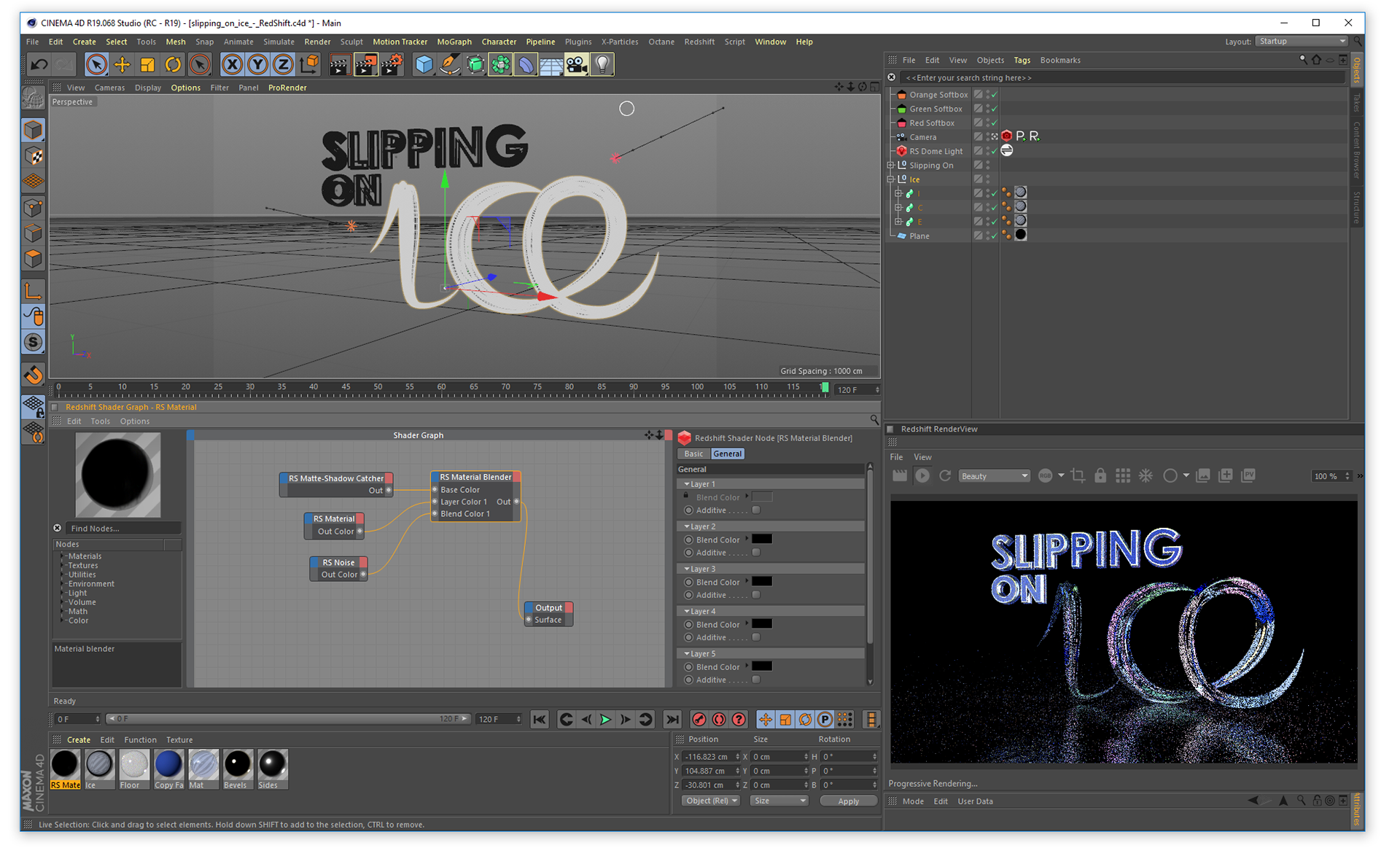1400x867 pixels.
Task: Click Record Active Objects keyframe button
Action: pyautogui.click(x=699, y=720)
